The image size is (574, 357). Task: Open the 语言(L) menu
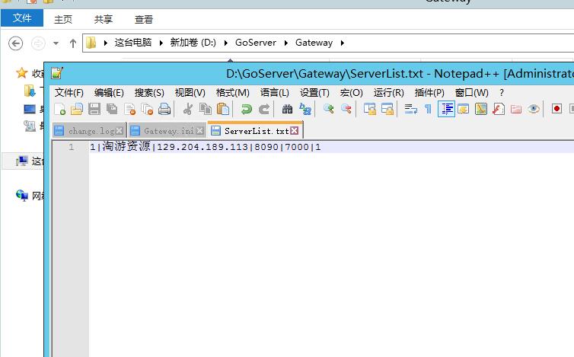[x=275, y=92]
